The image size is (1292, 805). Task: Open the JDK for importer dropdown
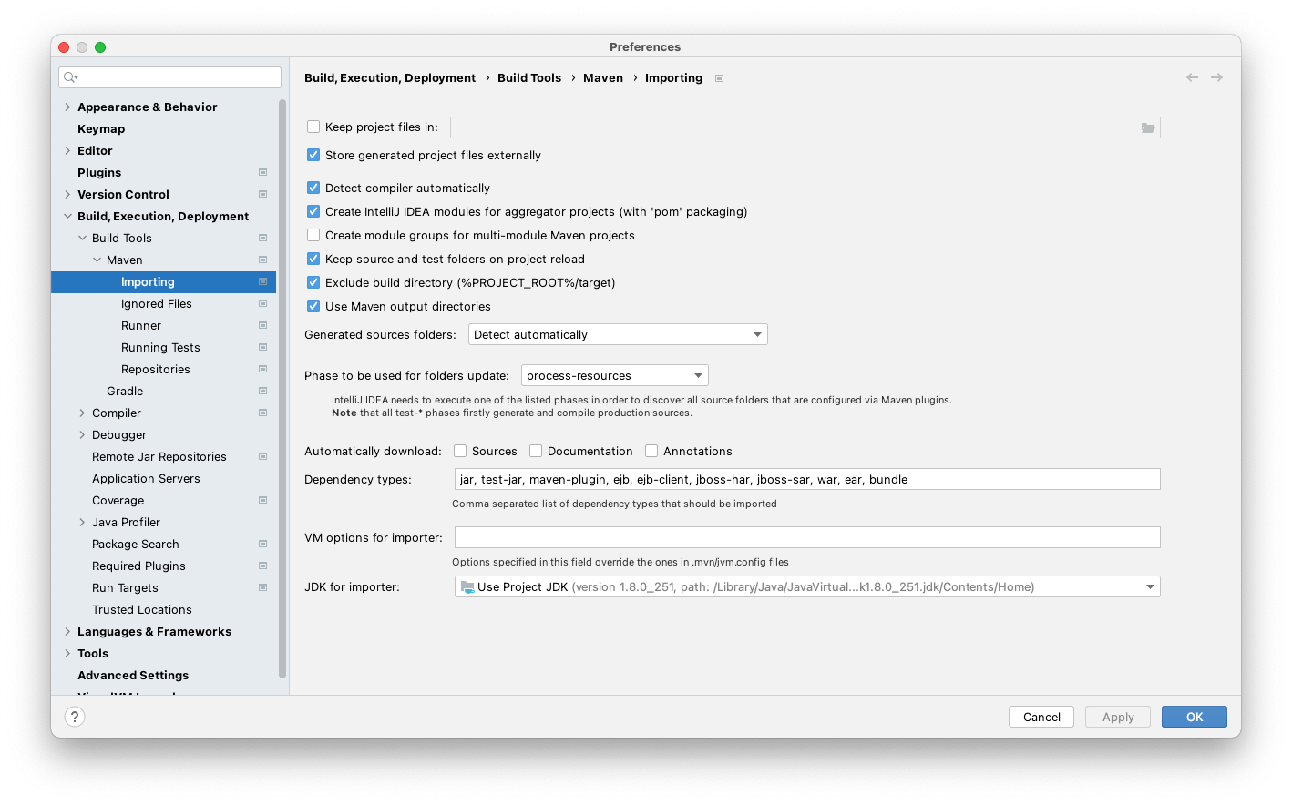pyautogui.click(x=807, y=586)
